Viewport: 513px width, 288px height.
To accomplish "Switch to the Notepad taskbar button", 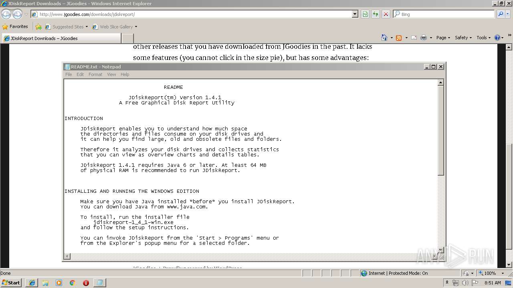I will [100, 283].
